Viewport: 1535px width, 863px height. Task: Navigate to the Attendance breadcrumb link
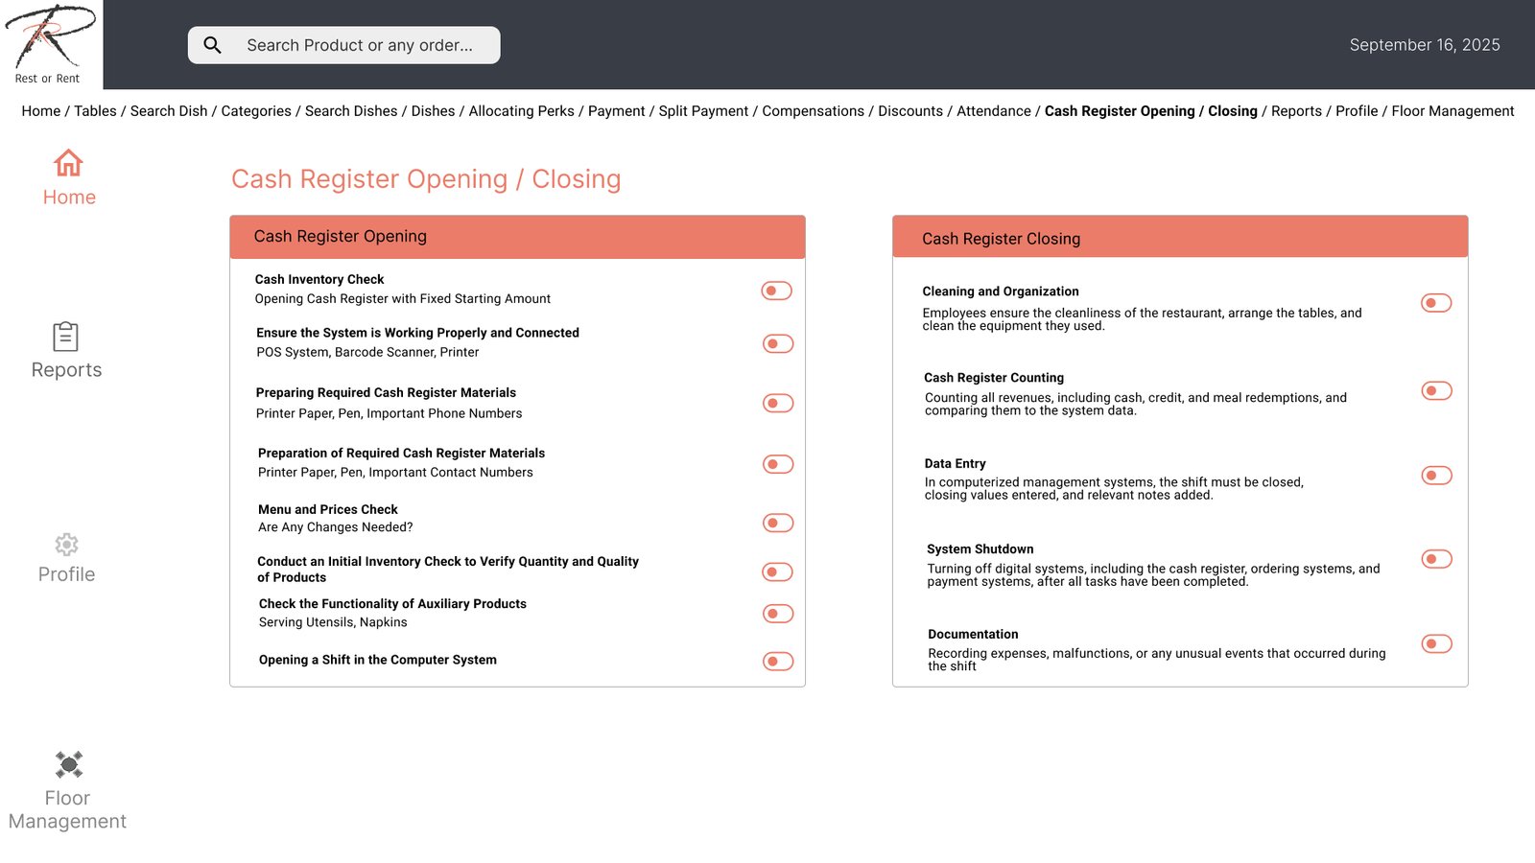pos(993,111)
